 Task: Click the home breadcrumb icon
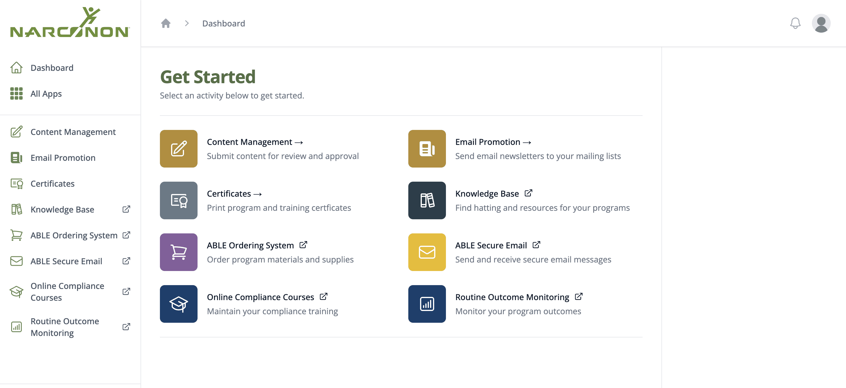[166, 23]
